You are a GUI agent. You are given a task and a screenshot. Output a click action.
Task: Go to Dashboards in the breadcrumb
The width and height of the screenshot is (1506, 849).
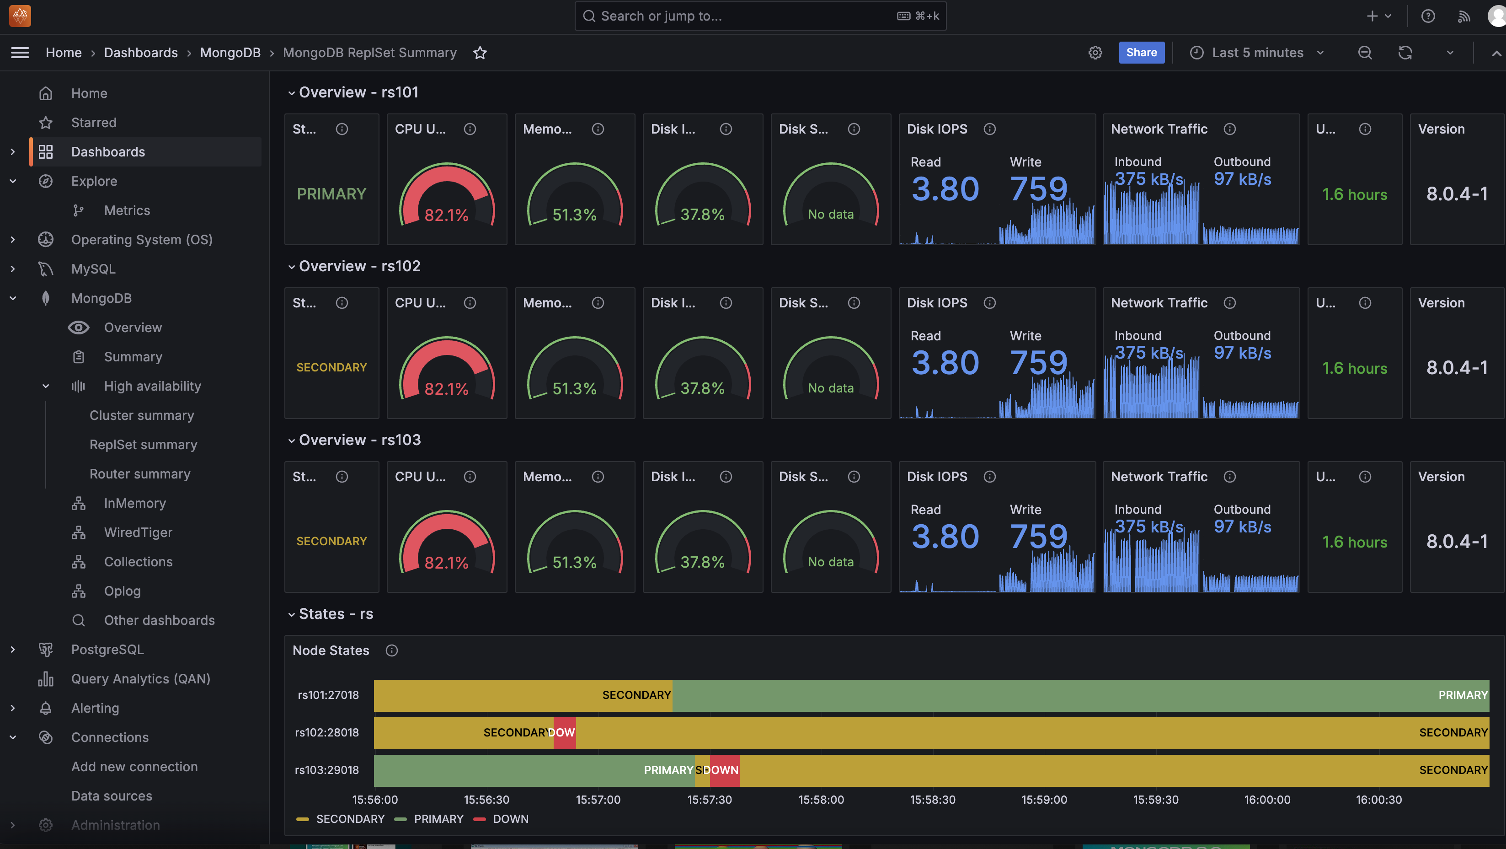tap(141, 53)
